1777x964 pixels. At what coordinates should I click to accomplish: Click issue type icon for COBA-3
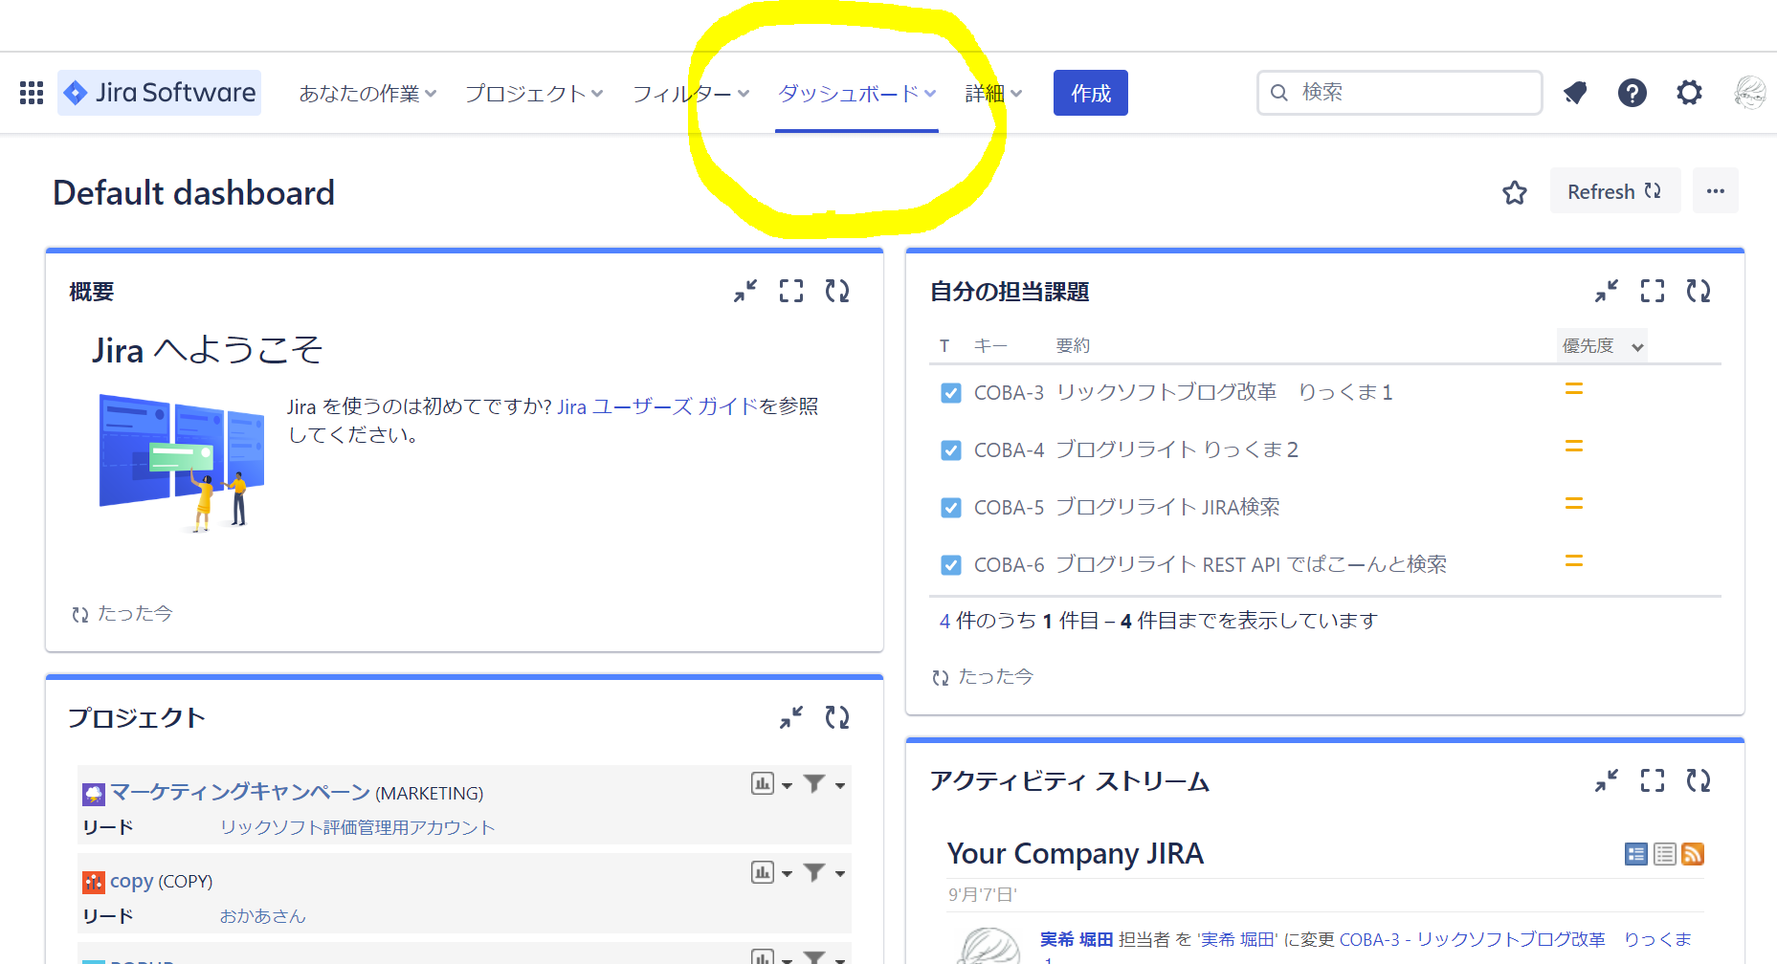951,393
